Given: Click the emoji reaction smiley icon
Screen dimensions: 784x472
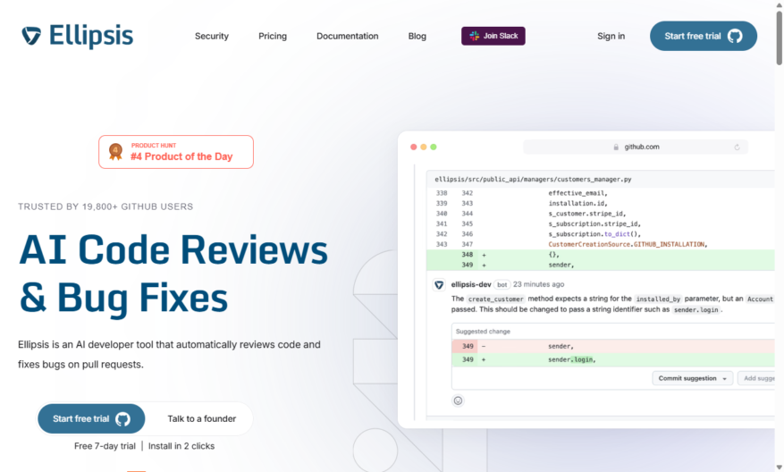Looking at the screenshot, I should (458, 400).
